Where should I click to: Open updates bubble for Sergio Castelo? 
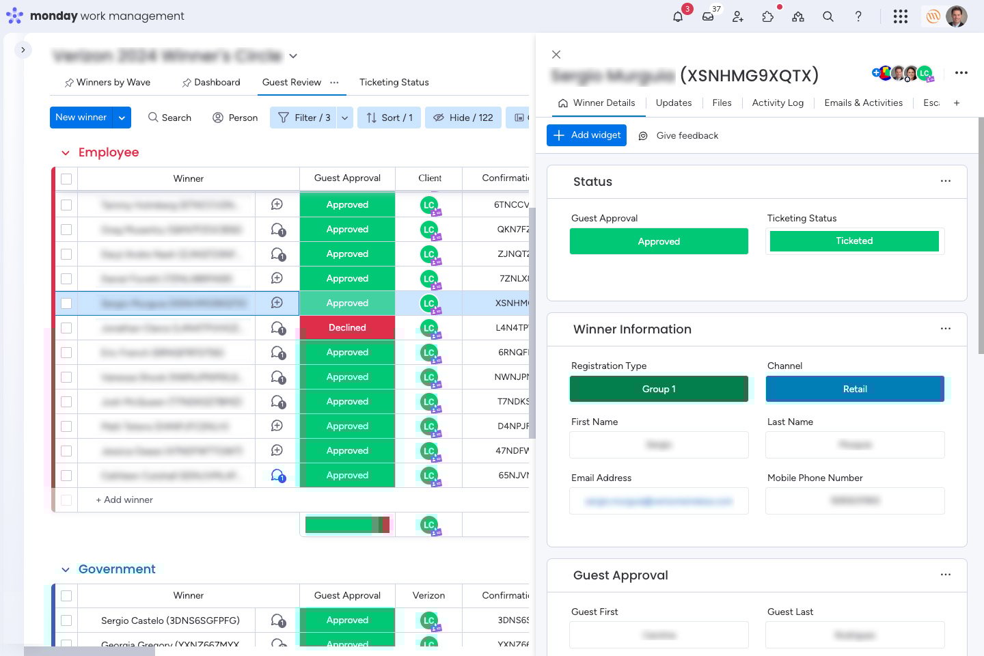click(x=277, y=620)
